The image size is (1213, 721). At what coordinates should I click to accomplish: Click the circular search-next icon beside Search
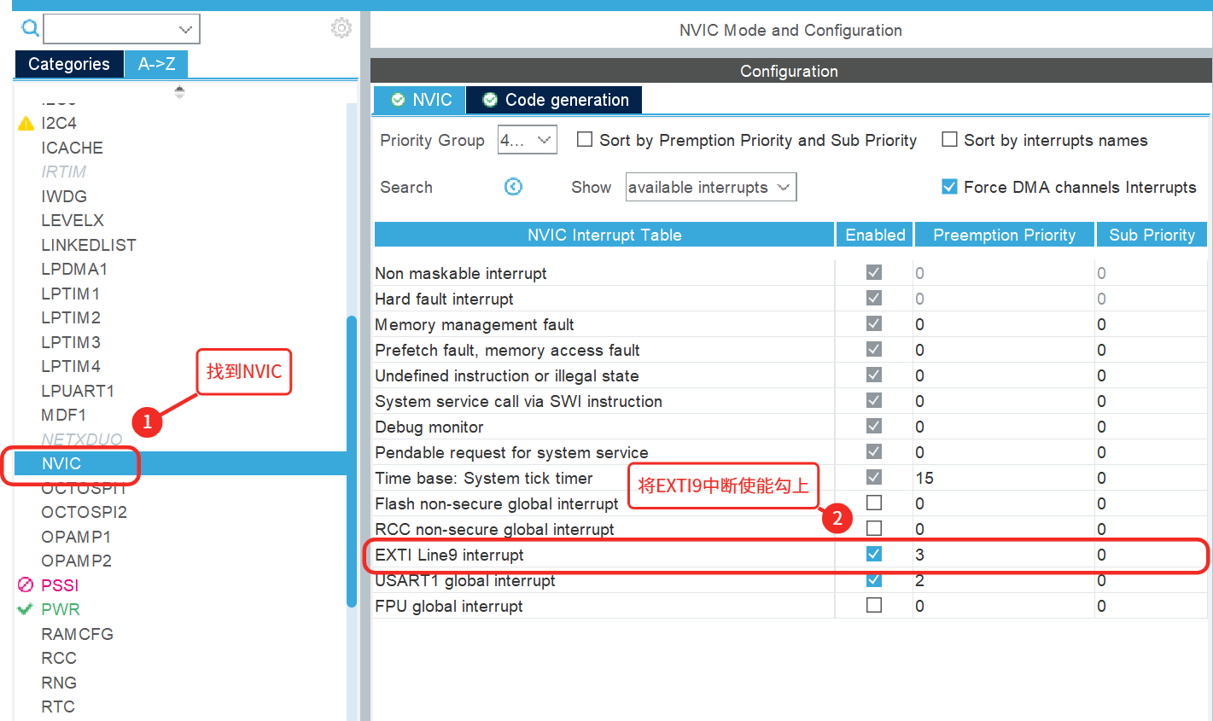513,187
